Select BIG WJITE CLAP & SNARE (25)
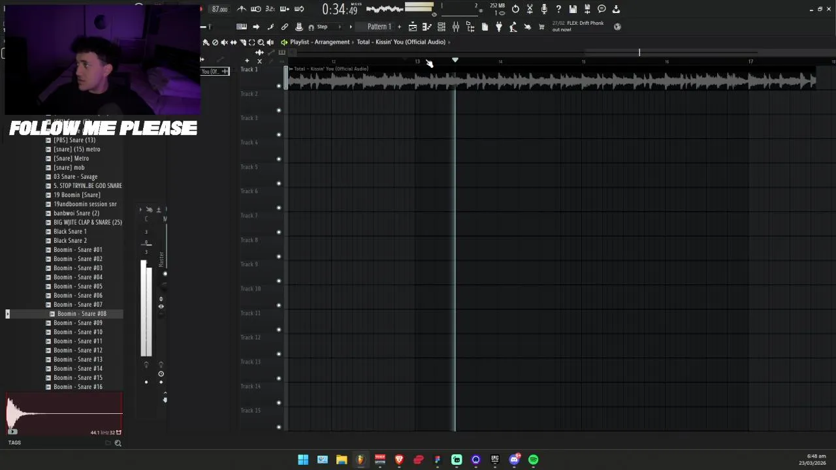This screenshot has height=470, width=836. [88, 223]
